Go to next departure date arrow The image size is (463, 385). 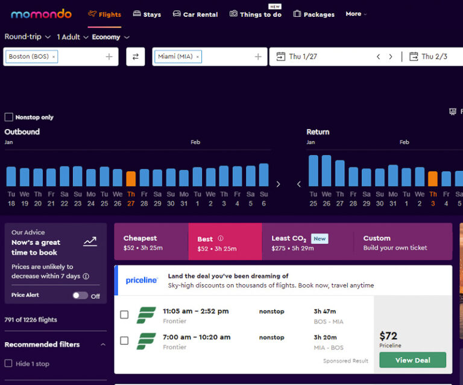(x=391, y=57)
